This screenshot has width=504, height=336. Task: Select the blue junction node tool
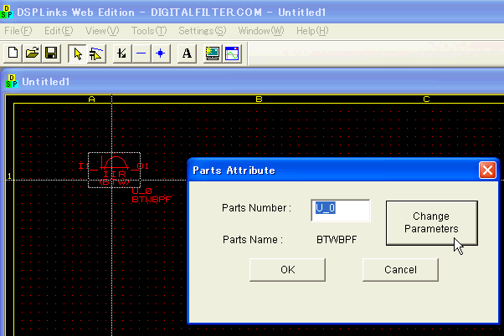[161, 53]
